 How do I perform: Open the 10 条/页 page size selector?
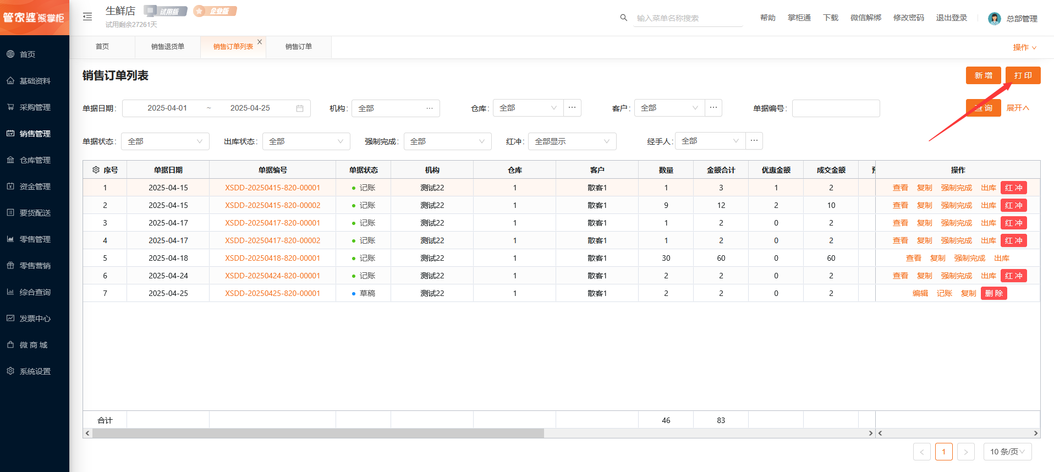tap(1007, 452)
